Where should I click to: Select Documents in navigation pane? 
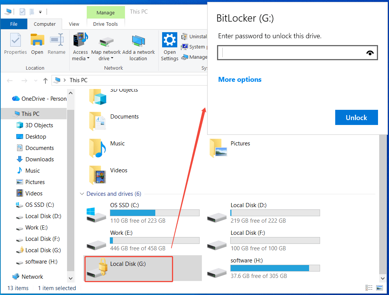[35, 148]
